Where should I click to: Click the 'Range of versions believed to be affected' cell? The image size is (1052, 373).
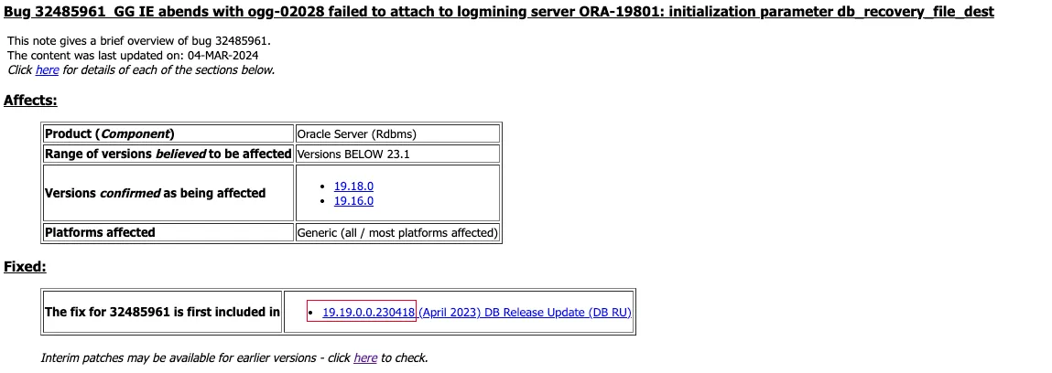coord(168,155)
